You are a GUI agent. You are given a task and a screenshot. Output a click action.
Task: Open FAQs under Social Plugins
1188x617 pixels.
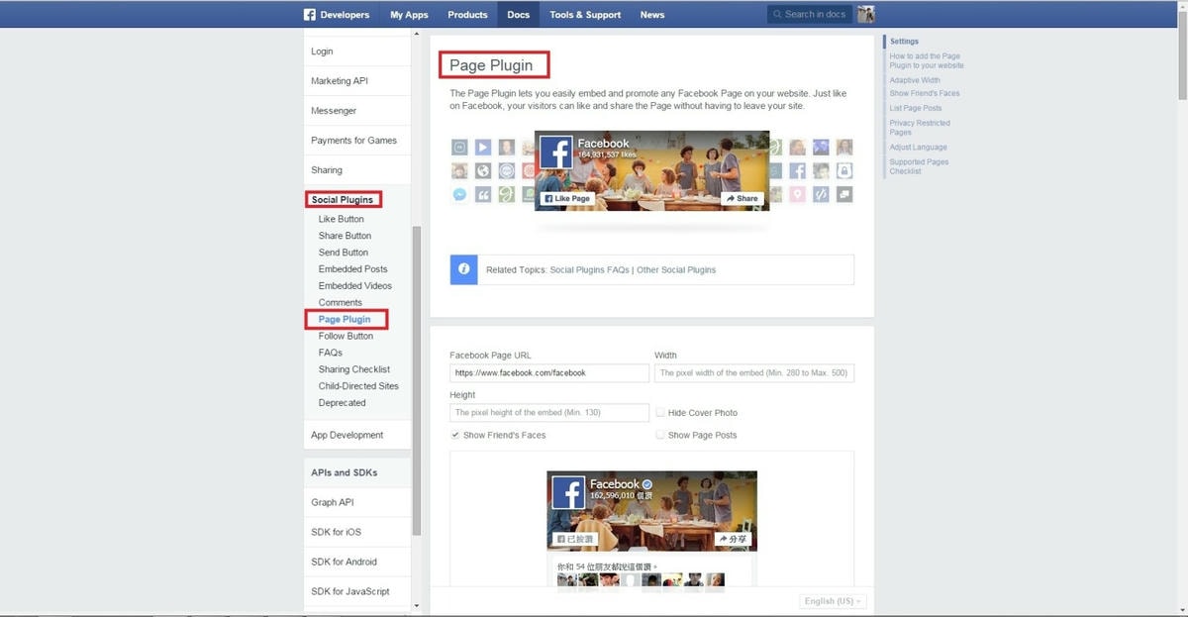[x=331, y=353]
